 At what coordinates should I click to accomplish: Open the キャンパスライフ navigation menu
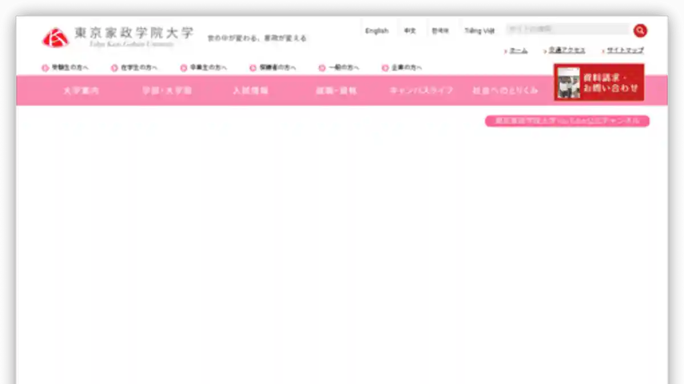pyautogui.click(x=421, y=90)
